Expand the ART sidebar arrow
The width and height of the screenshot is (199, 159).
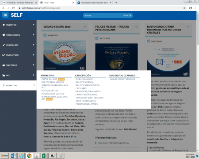pos(34,75)
